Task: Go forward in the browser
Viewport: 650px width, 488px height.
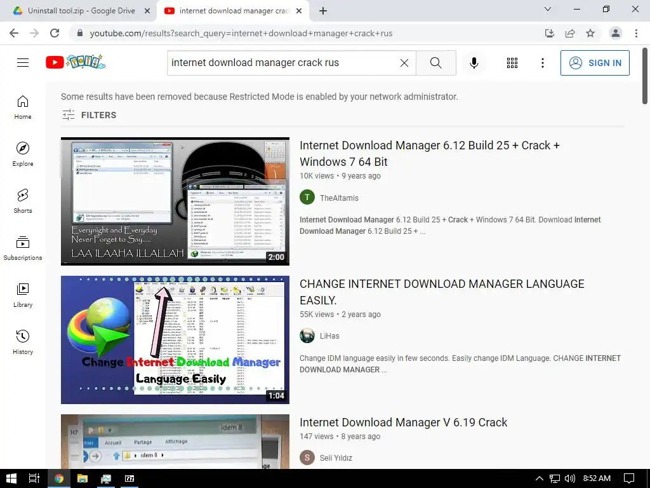Action: 34,33
